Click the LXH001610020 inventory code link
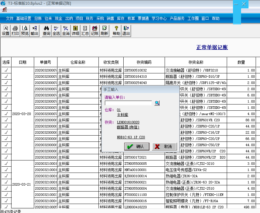The width and height of the screenshot is (260, 213). click(x=128, y=122)
